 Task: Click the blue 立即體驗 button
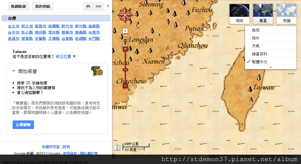click(x=23, y=125)
